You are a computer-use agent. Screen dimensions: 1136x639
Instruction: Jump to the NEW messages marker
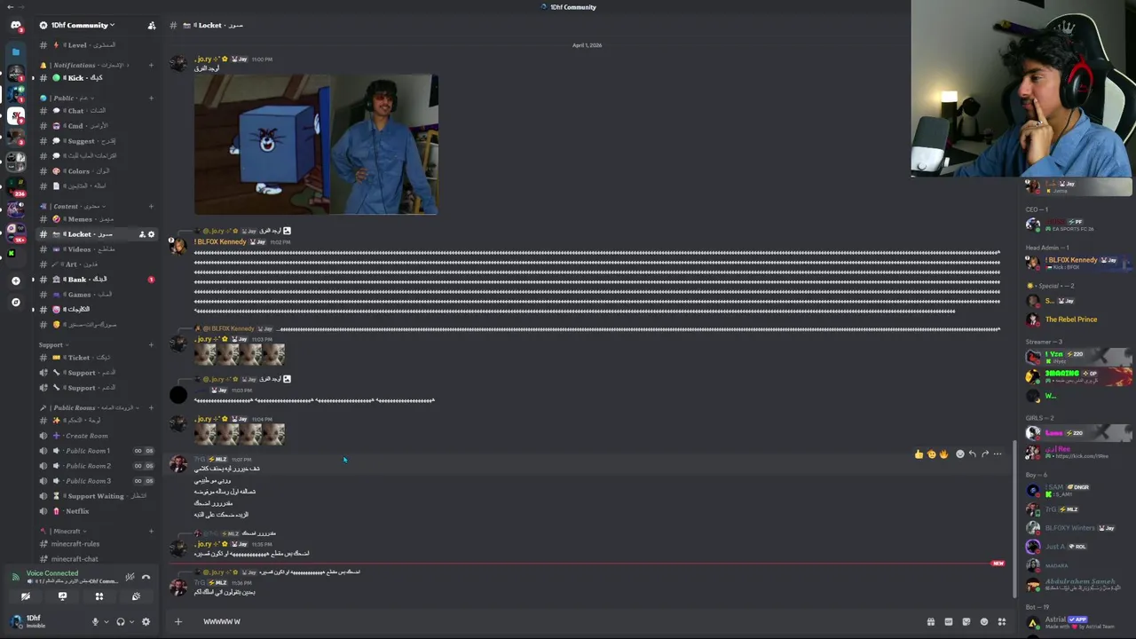point(998,564)
